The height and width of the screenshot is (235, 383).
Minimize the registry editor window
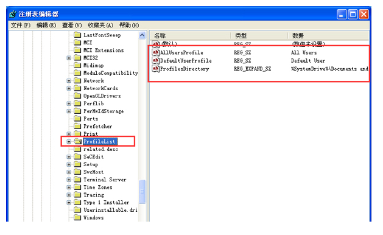pos(342,14)
